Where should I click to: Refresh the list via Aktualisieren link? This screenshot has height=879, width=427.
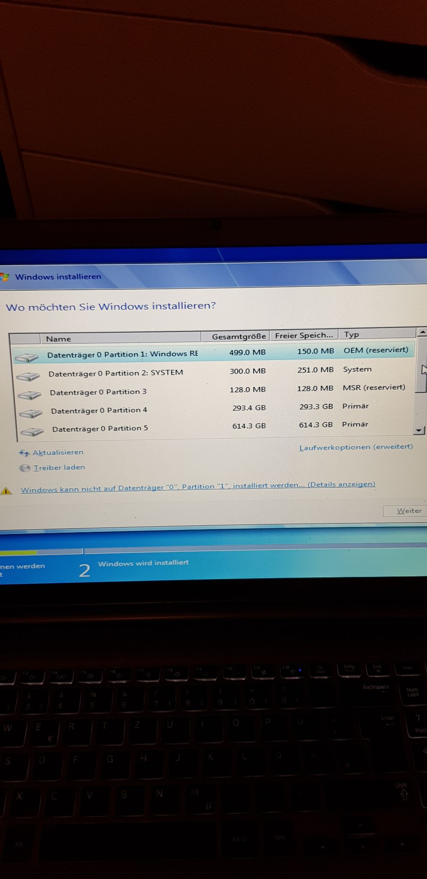[x=58, y=452]
